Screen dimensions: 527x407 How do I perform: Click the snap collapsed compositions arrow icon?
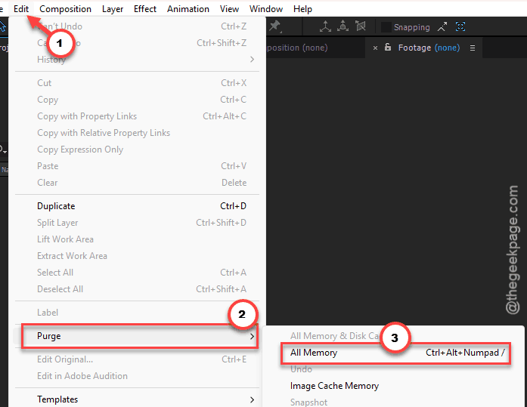442,27
